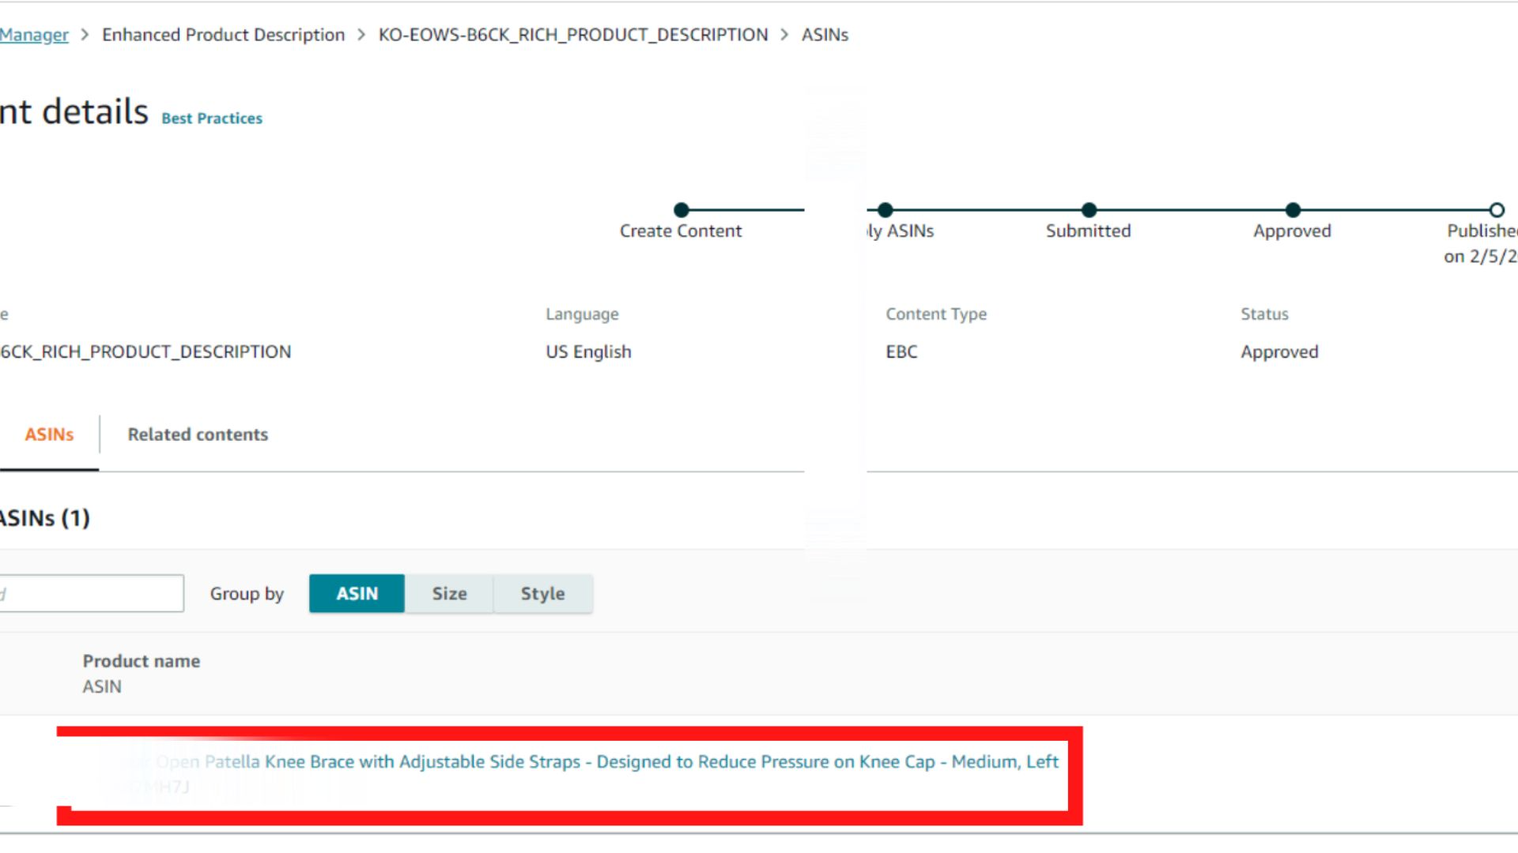
Task: Switch to Related contents tab
Action: click(x=198, y=434)
